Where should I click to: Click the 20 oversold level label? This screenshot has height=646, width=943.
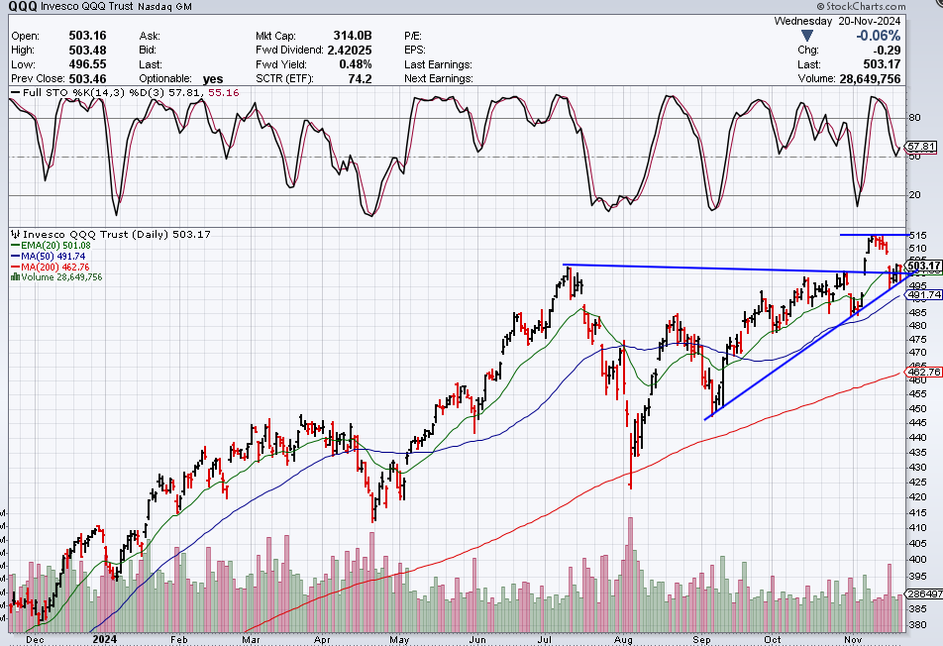(914, 194)
